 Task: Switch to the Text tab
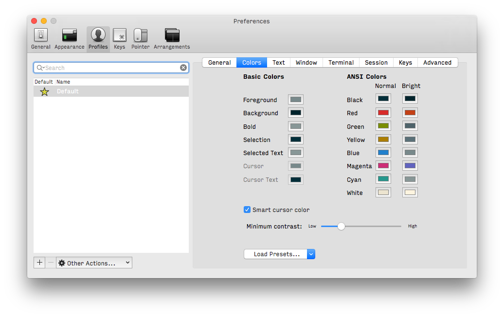tap(279, 63)
